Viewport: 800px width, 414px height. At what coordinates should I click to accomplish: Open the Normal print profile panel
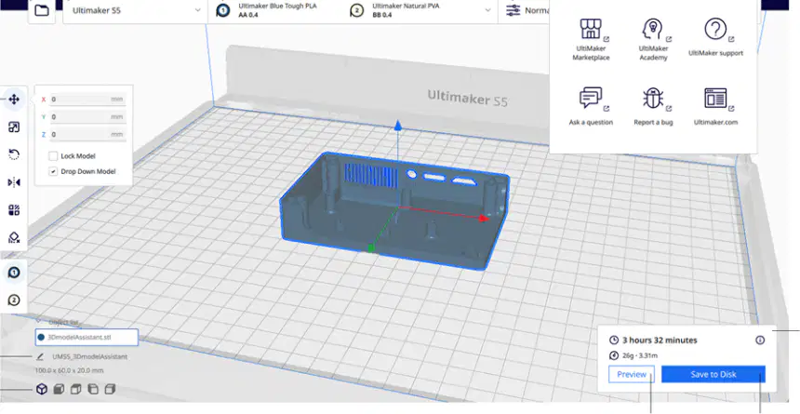(x=527, y=10)
